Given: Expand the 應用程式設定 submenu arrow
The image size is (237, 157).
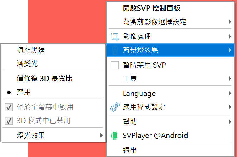Looking at the screenshot, I should pyautogui.click(x=230, y=107).
